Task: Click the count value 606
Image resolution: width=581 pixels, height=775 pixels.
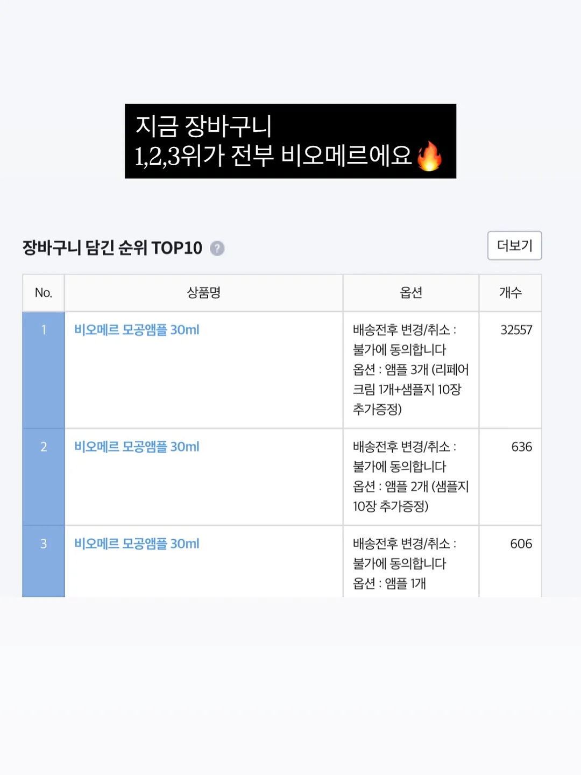Action: pyautogui.click(x=521, y=544)
